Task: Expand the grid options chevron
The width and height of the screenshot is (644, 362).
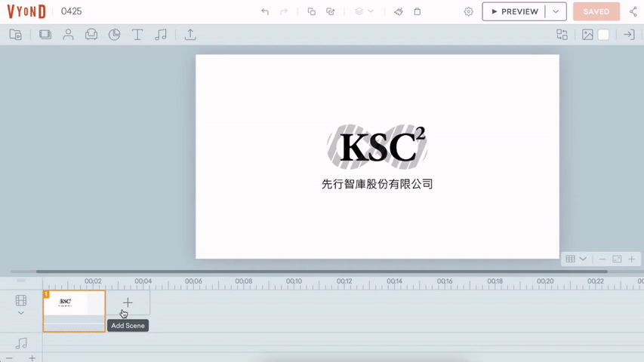Action: point(583,259)
